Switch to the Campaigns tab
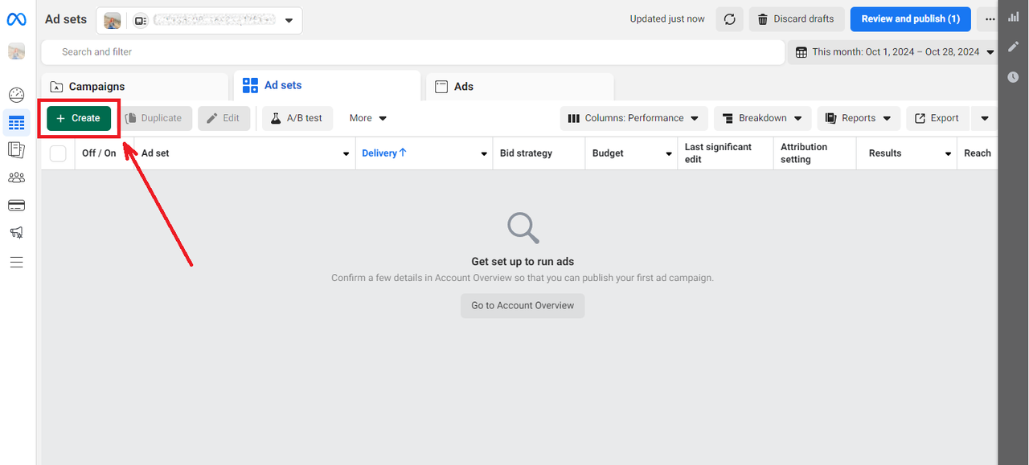This screenshot has width=1029, height=465. pos(135,87)
